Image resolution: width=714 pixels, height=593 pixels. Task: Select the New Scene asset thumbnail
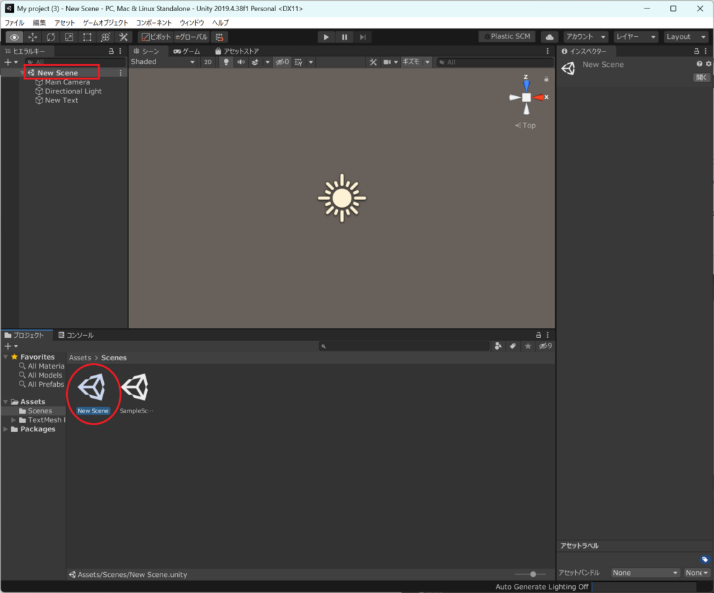tap(93, 387)
